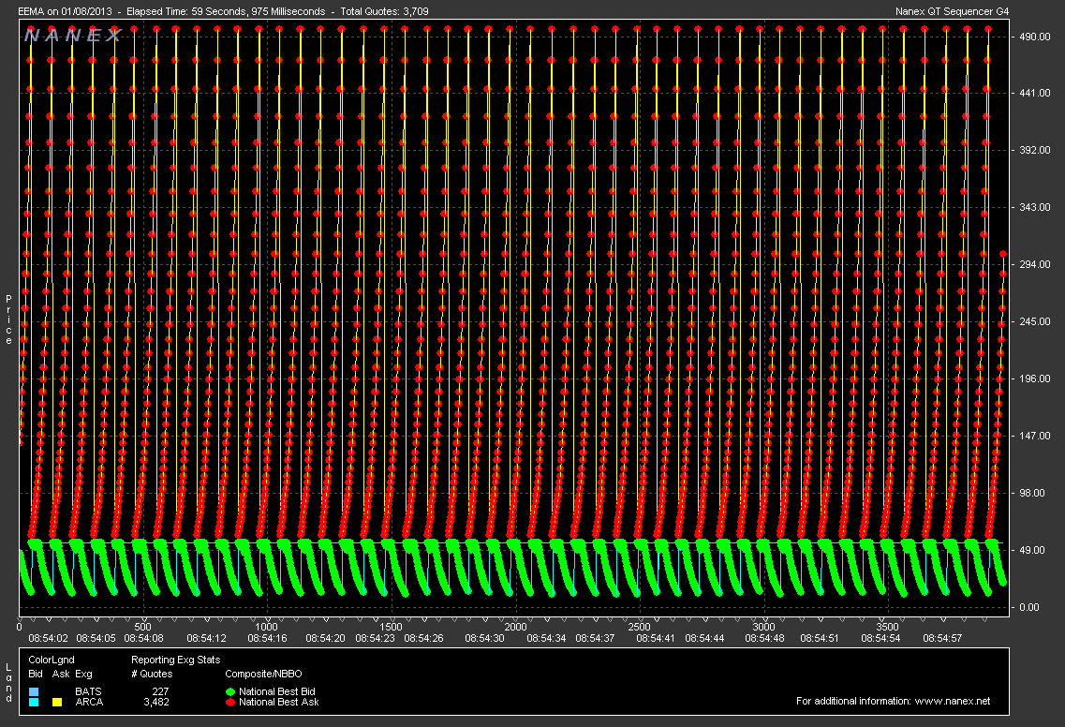
Task: Select the 392.00 price axis label
Action: (x=1034, y=150)
